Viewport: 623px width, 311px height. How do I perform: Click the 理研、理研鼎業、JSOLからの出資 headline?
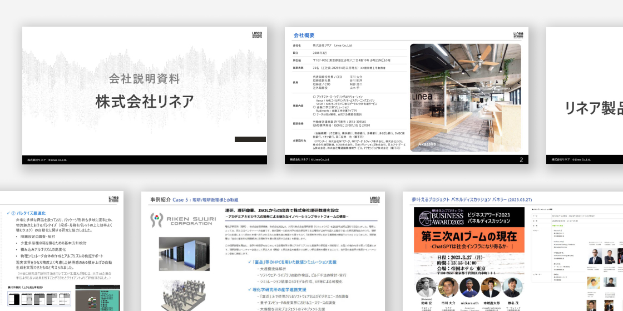point(281,210)
